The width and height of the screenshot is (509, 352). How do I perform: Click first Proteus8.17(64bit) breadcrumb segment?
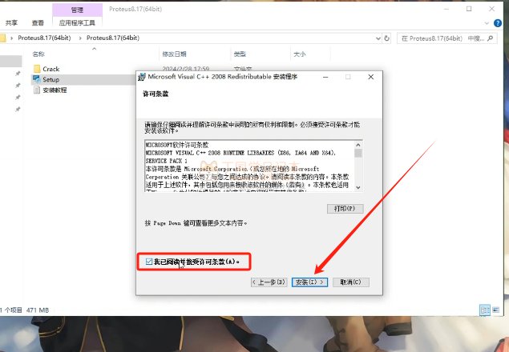point(44,38)
